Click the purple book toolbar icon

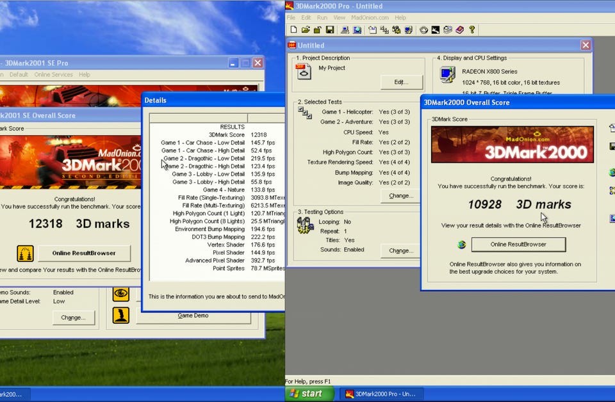tap(459, 30)
